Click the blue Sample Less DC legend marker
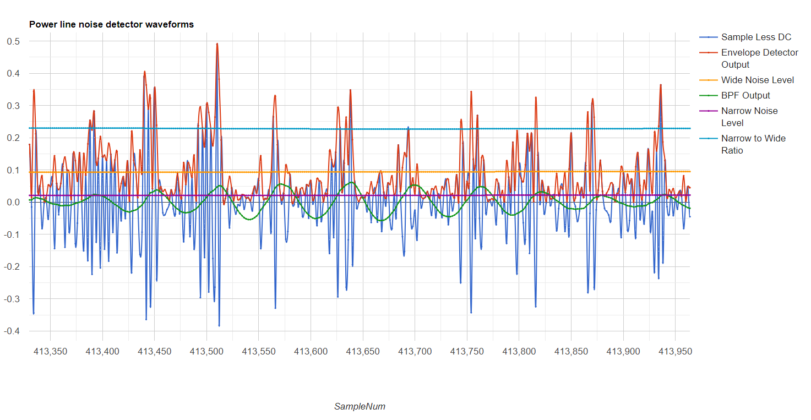The width and height of the screenshot is (811, 420). click(708, 37)
